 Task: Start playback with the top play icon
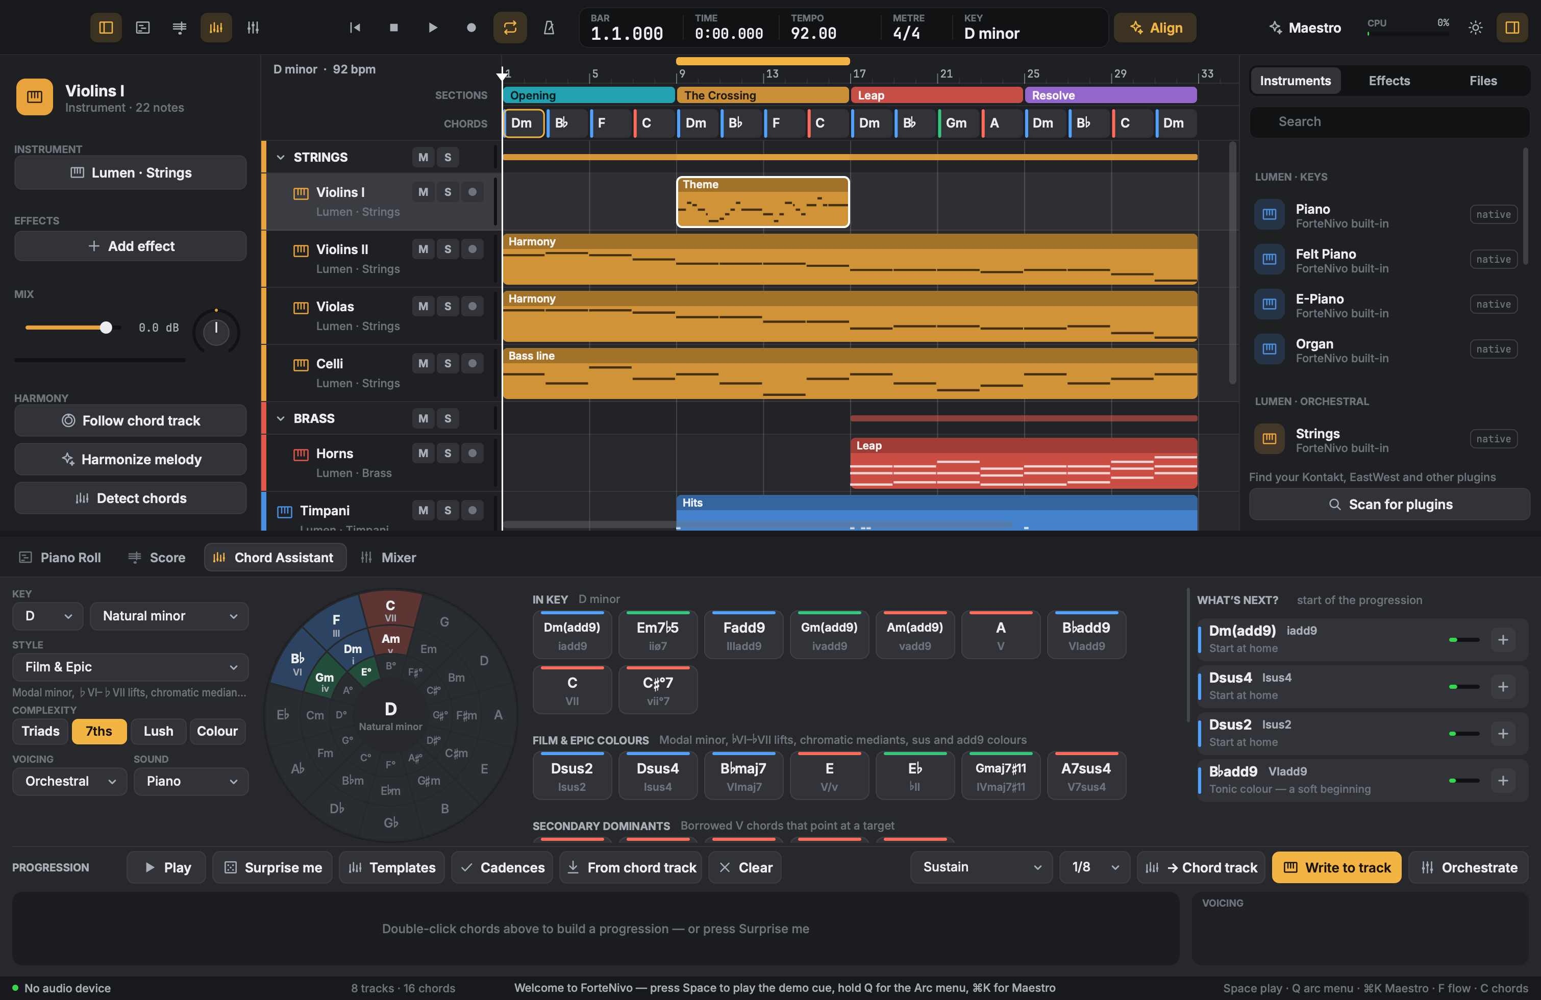point(433,28)
